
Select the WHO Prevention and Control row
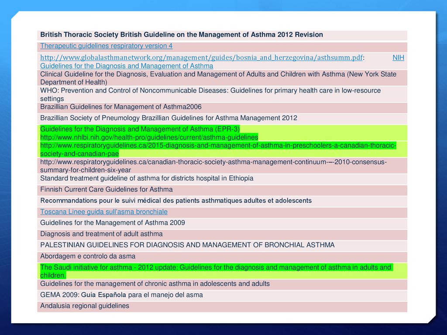point(222,95)
